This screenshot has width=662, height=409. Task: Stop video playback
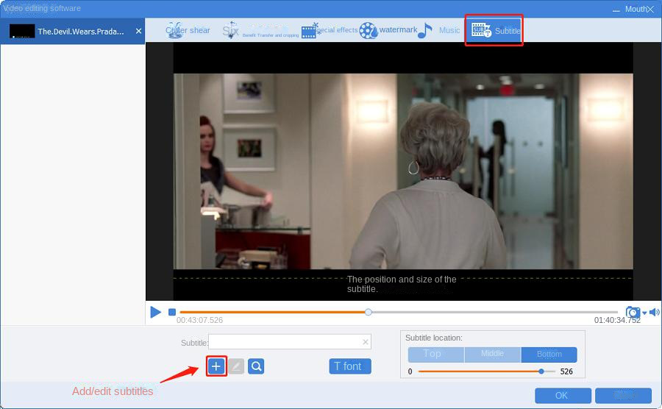(172, 313)
